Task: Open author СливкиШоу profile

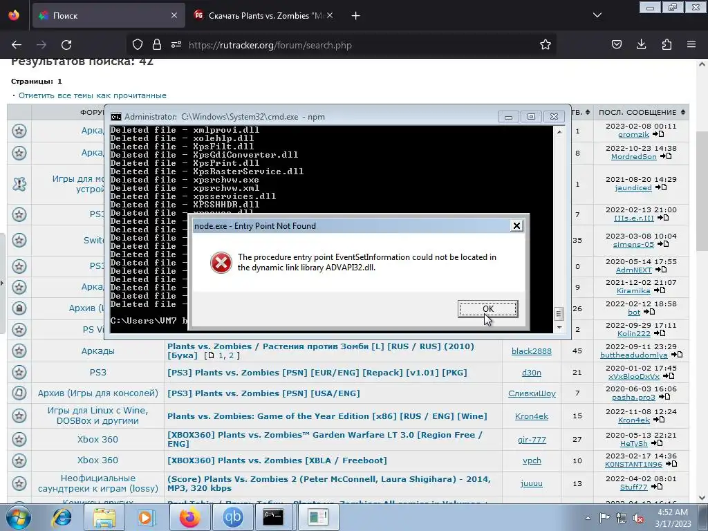Action: tap(532, 393)
